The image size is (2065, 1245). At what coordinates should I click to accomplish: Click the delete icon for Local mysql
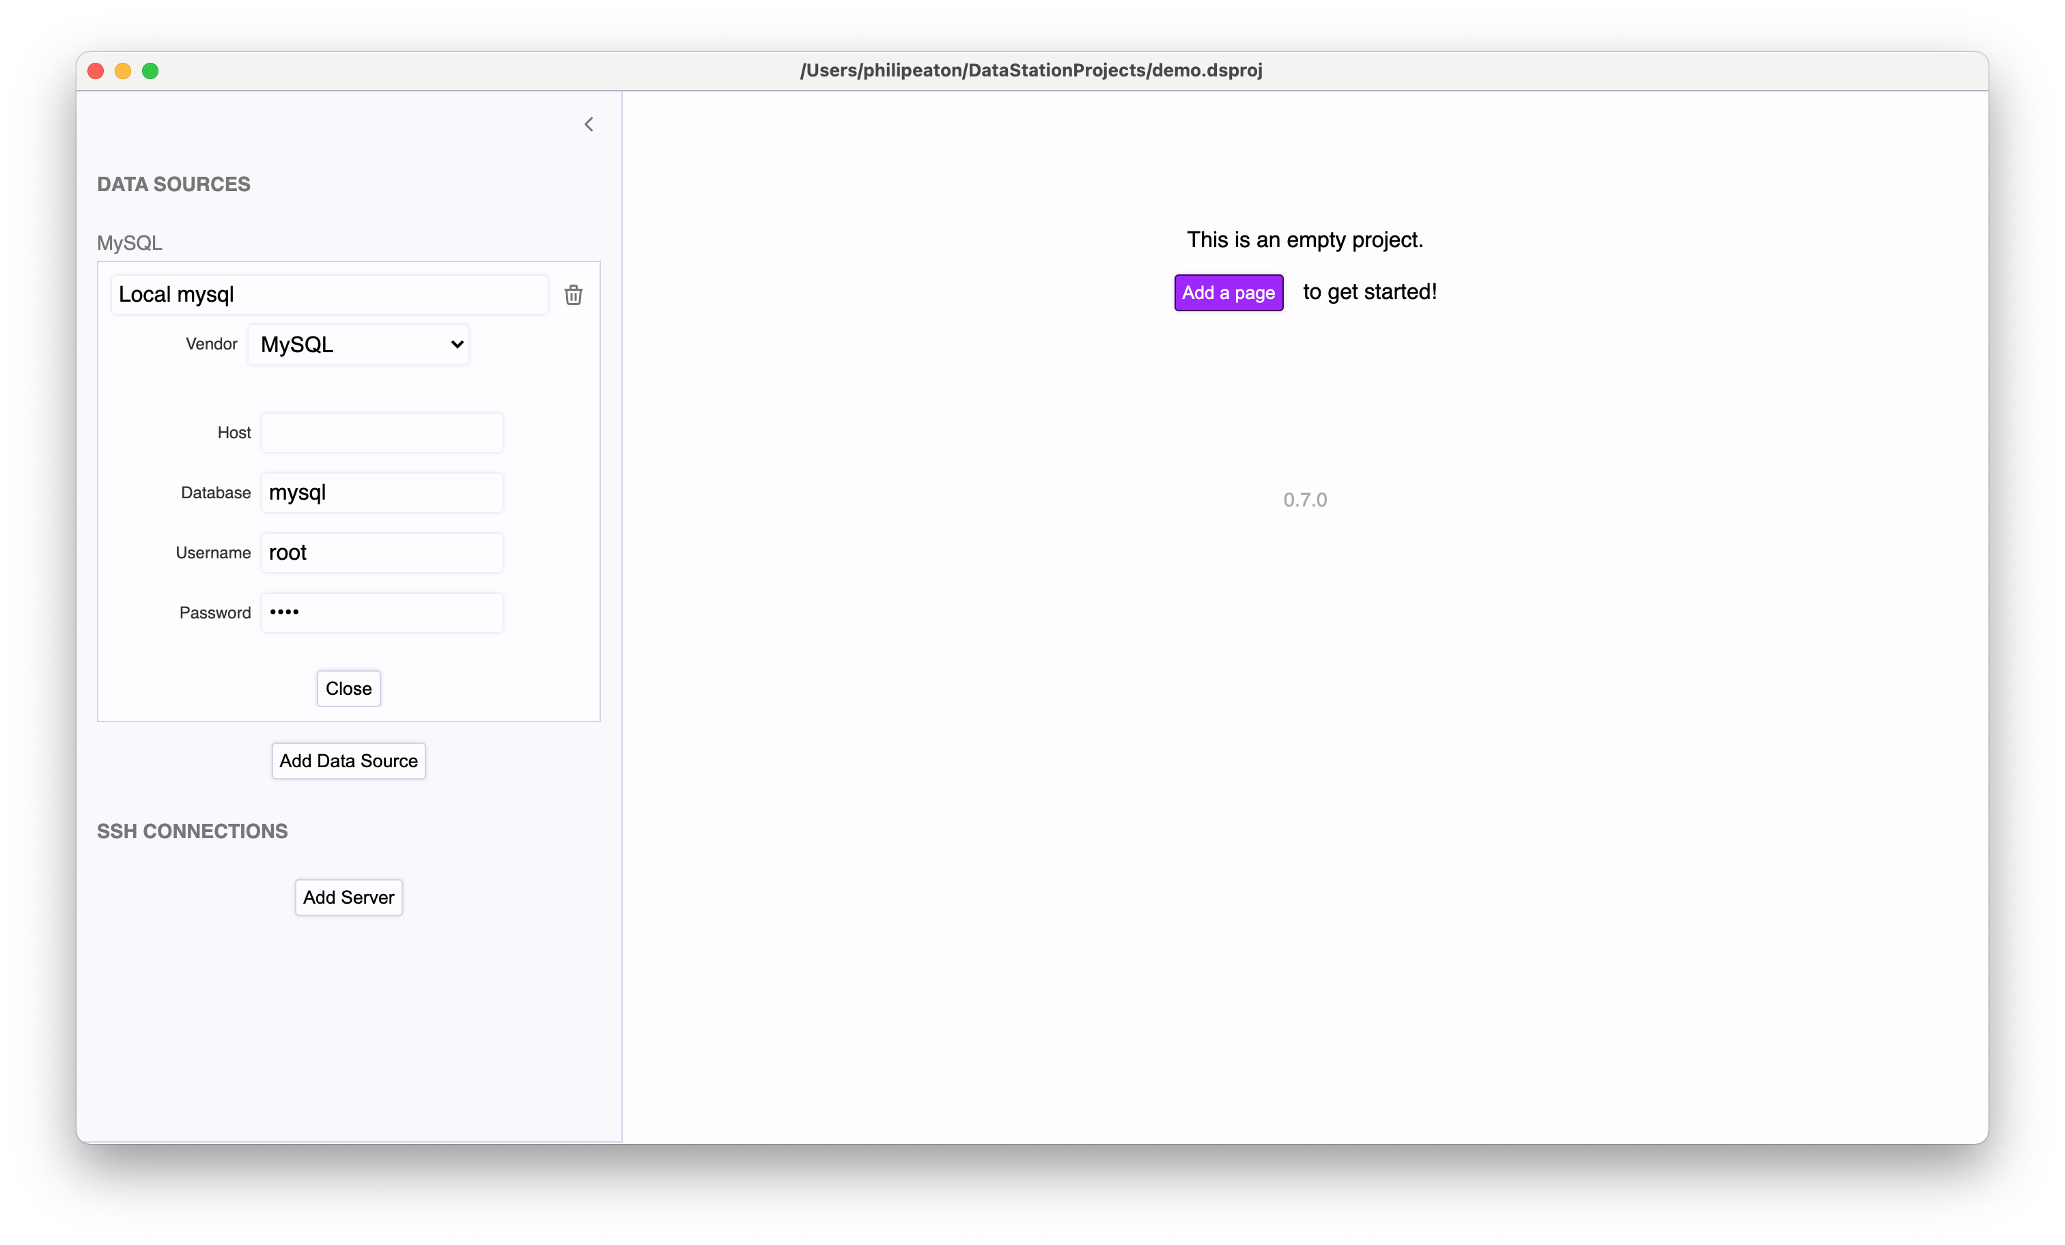click(572, 295)
